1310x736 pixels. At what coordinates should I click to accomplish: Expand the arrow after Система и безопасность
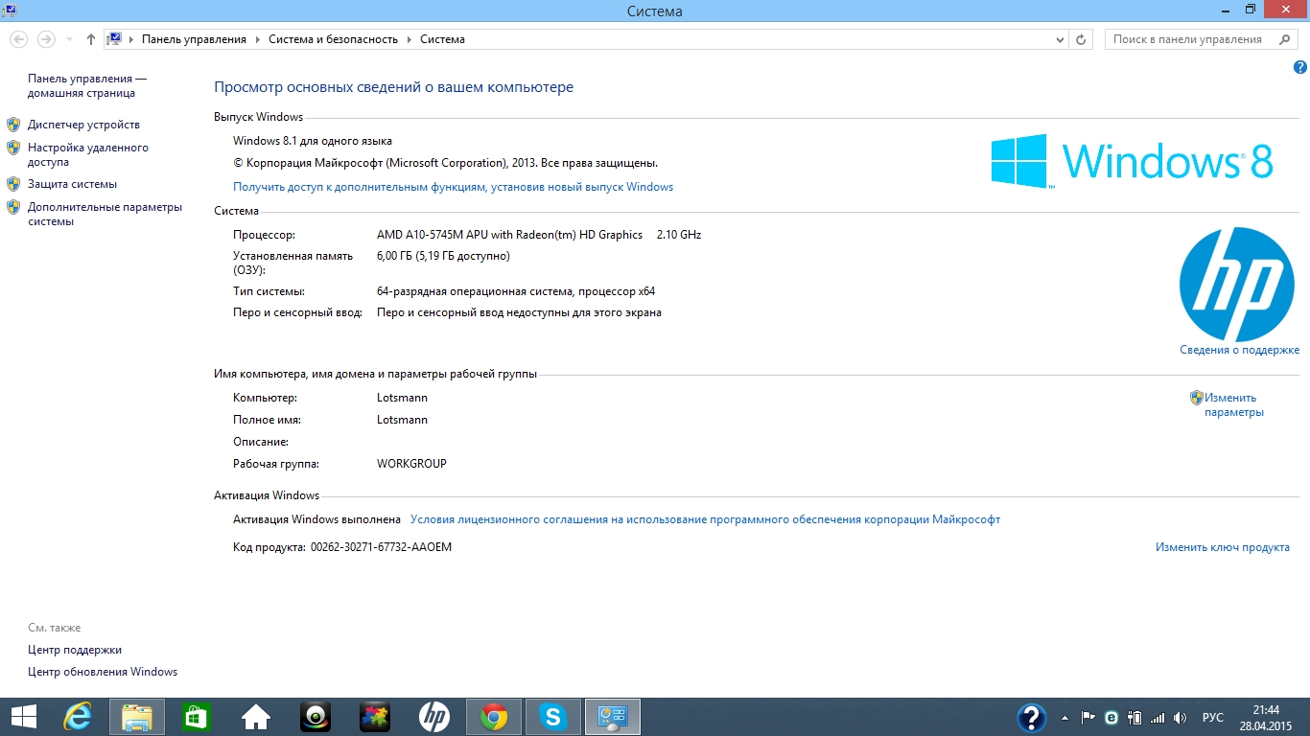(409, 39)
